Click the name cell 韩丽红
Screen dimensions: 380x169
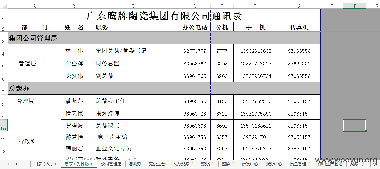click(x=74, y=148)
